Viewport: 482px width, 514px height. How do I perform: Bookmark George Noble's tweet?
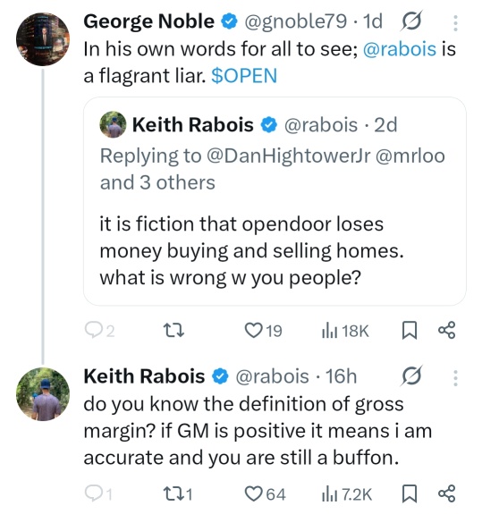(x=410, y=330)
